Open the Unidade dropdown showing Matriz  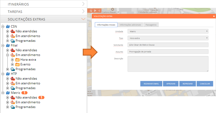pyautogui.click(x=168, y=31)
